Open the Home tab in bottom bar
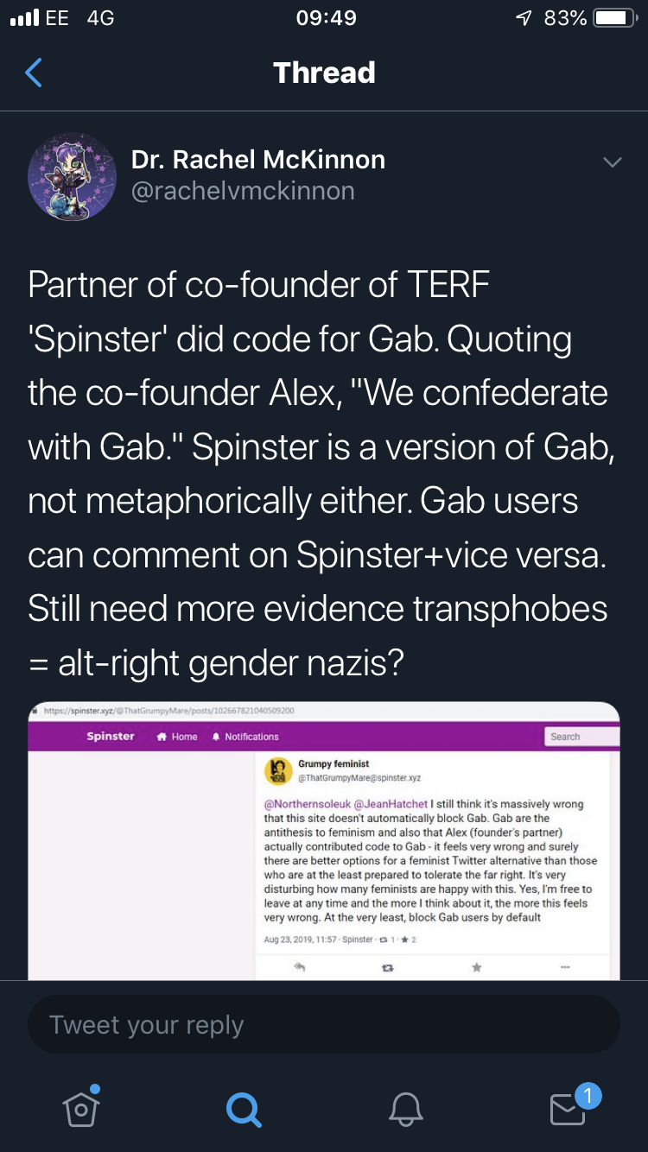This screenshot has width=648, height=1152. tap(81, 1109)
